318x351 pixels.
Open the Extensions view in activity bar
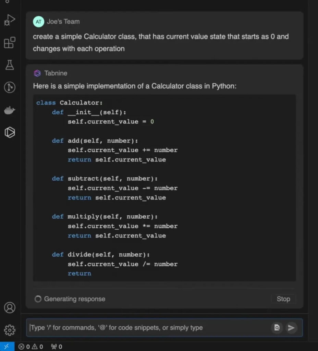click(9, 43)
